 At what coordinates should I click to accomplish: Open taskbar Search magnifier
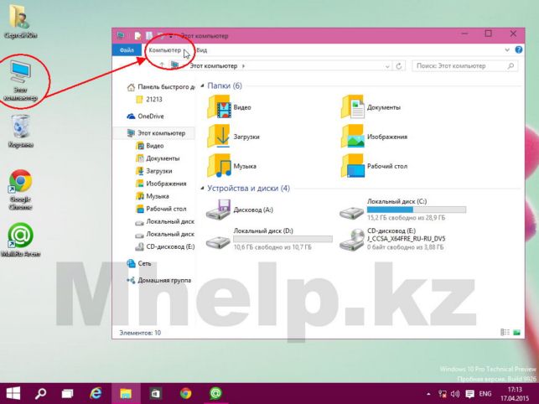tap(40, 393)
